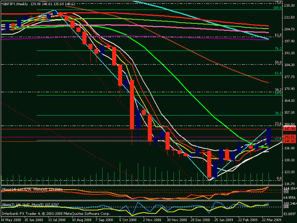
Task: Select the 0.0 Fibonacci level label
Action: [x=279, y=178]
